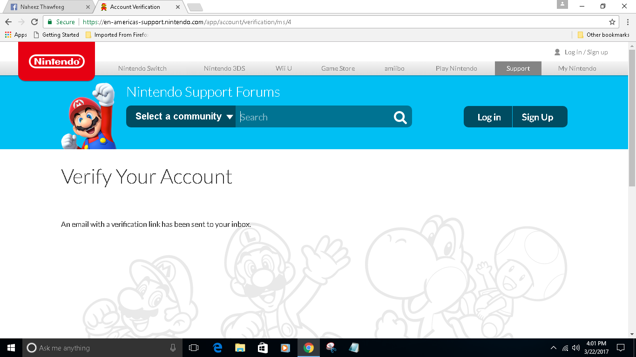Click the browser forward arrow
The image size is (636, 357).
pyautogui.click(x=21, y=22)
